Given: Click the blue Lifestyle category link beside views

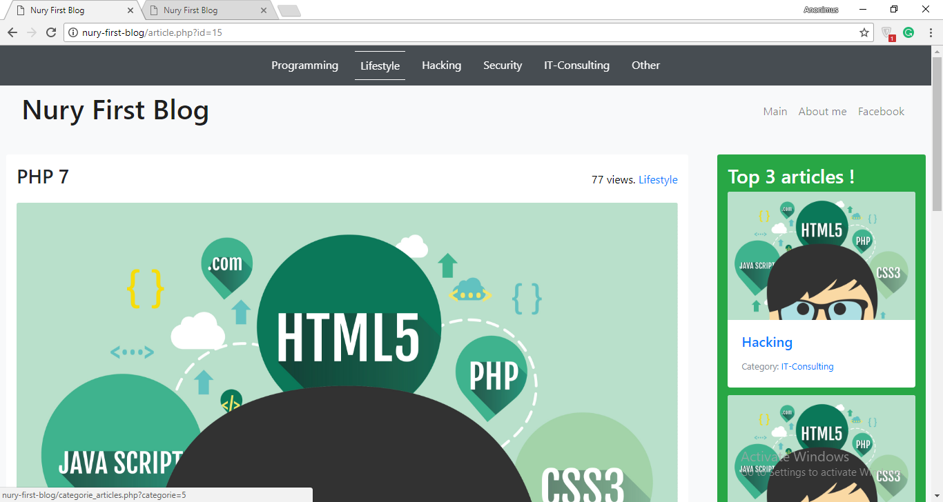Looking at the screenshot, I should coord(658,180).
